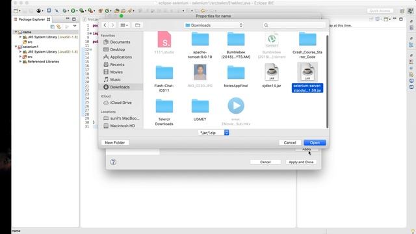416x234 pixels.
Task: Launch Debug with the bug icon
Action: click(x=64, y=11)
